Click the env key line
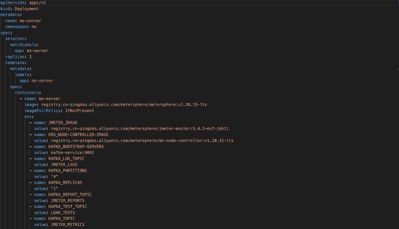Viewport: 399px width, 229px height. 29,117
